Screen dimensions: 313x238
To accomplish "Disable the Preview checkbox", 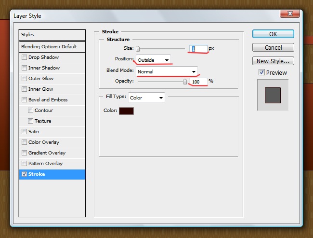I will click(261, 72).
